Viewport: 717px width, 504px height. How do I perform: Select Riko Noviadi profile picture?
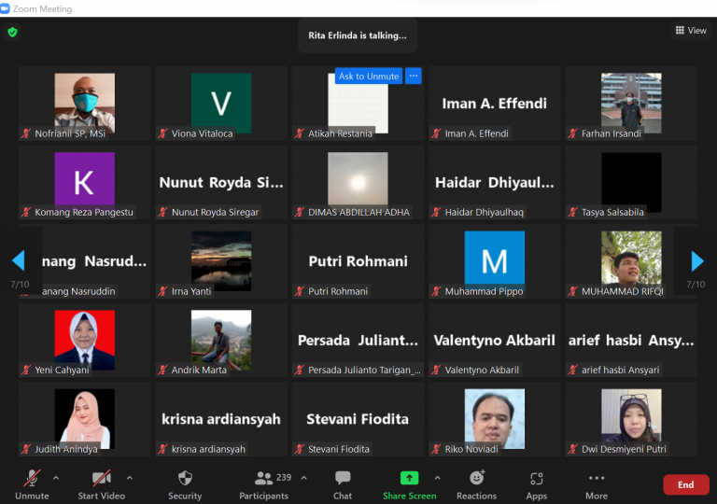[x=495, y=417]
